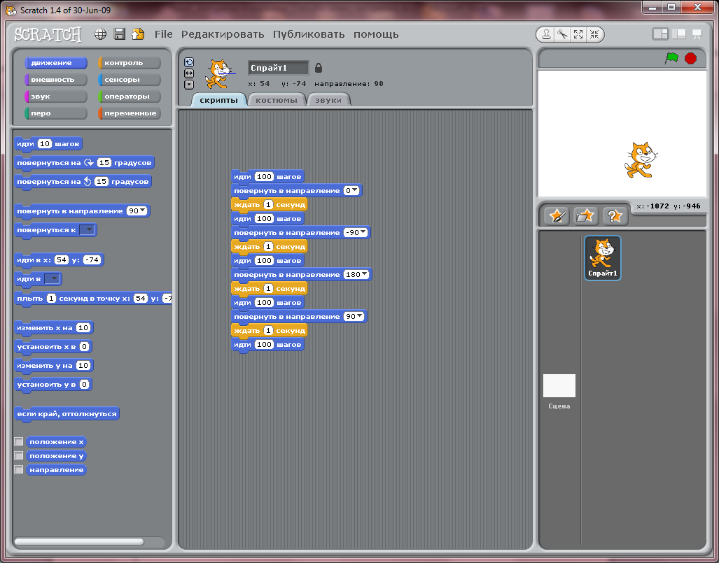Screen dimensions: 719x563
Task: Select the Спрайт1 sprite thumbnail
Action: click(x=603, y=258)
